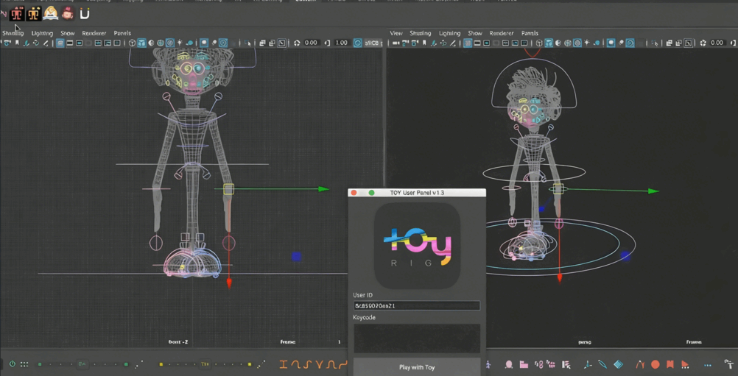Open View menu in persp view panel

(x=396, y=33)
